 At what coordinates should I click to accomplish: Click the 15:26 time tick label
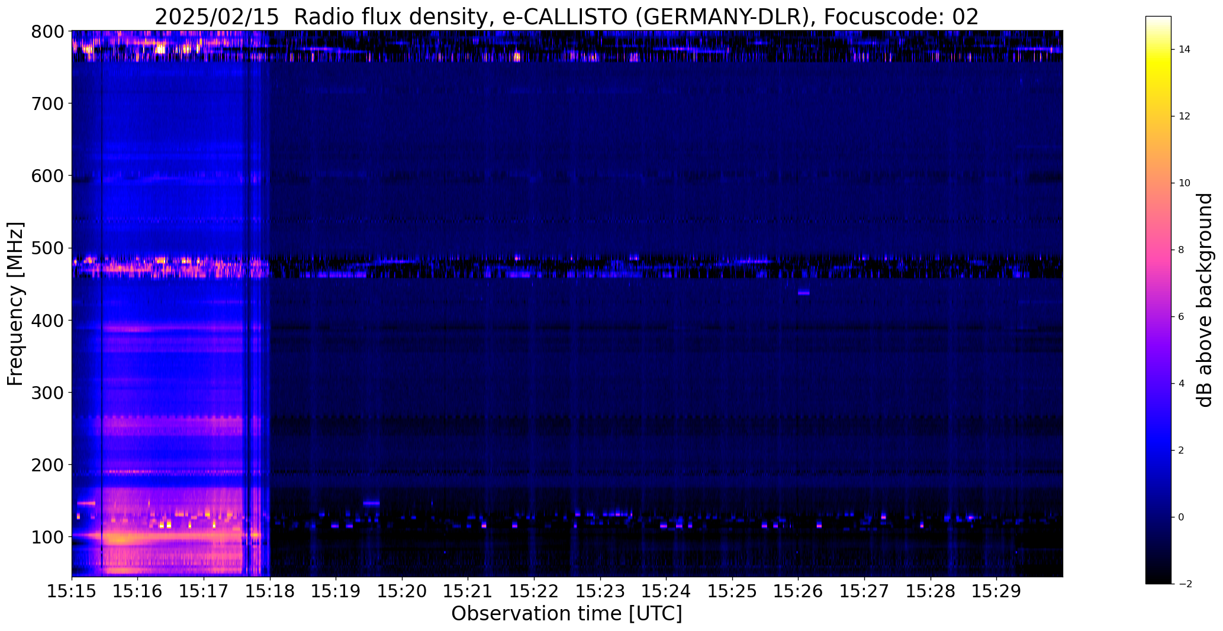pos(799,591)
